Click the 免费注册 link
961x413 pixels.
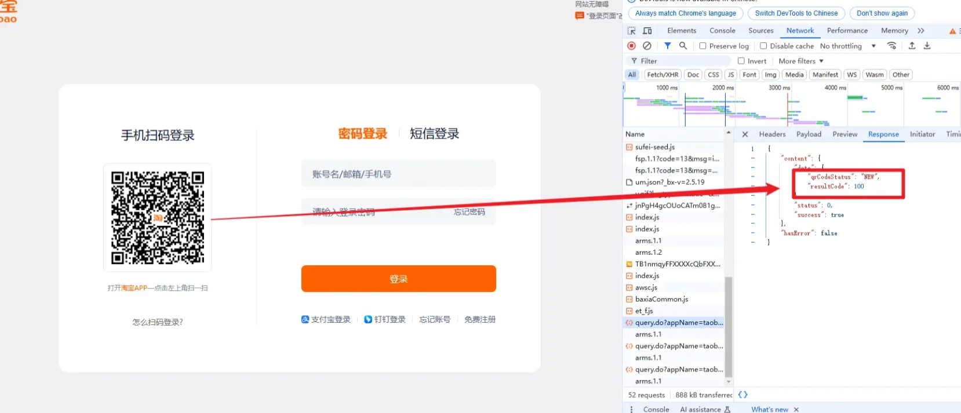tap(480, 319)
